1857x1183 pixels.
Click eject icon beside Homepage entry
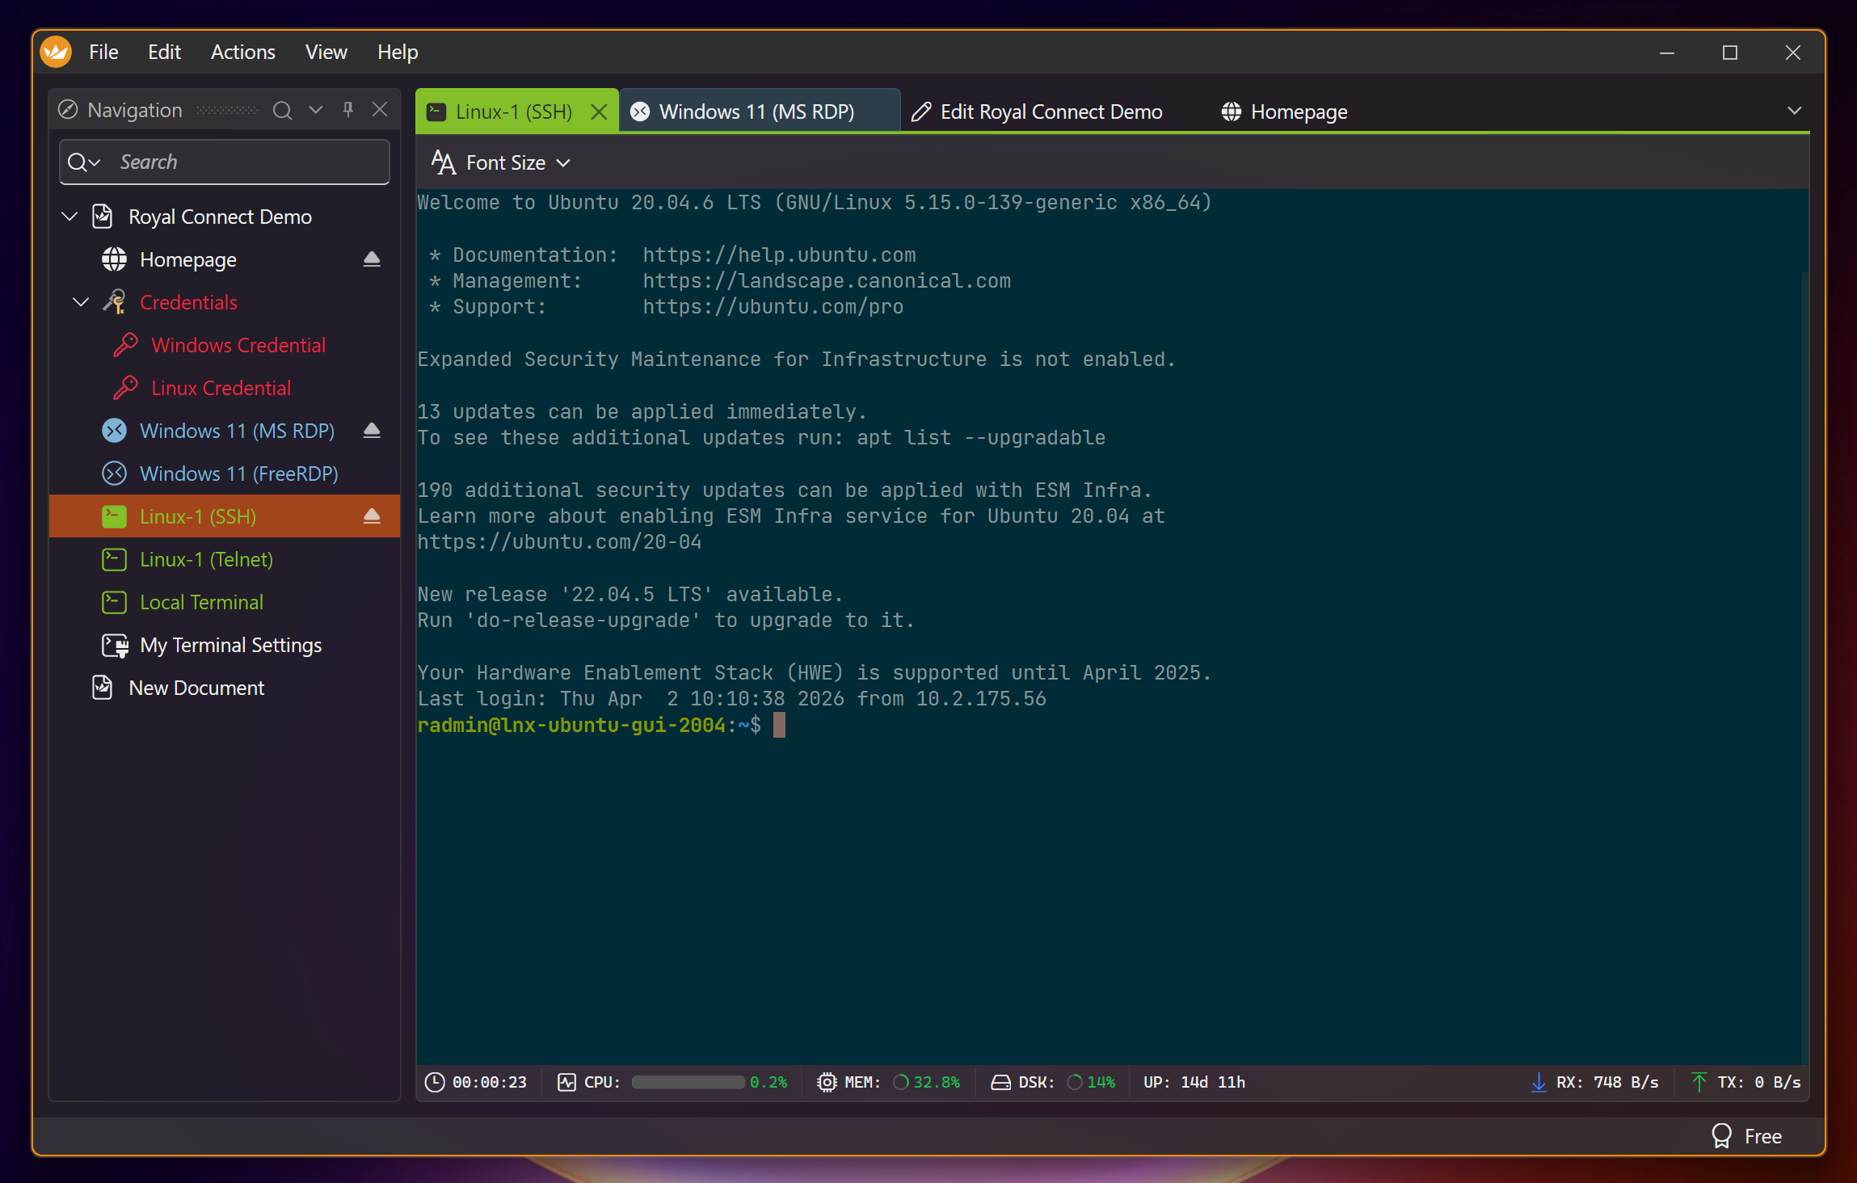tap(372, 259)
